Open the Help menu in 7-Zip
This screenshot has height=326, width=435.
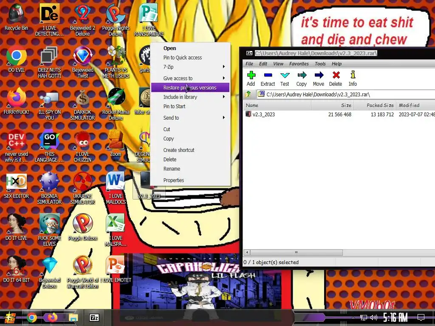pos(336,64)
